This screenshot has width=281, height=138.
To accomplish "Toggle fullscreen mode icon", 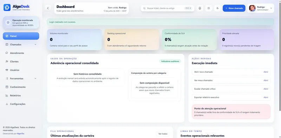I will click(209, 8).
